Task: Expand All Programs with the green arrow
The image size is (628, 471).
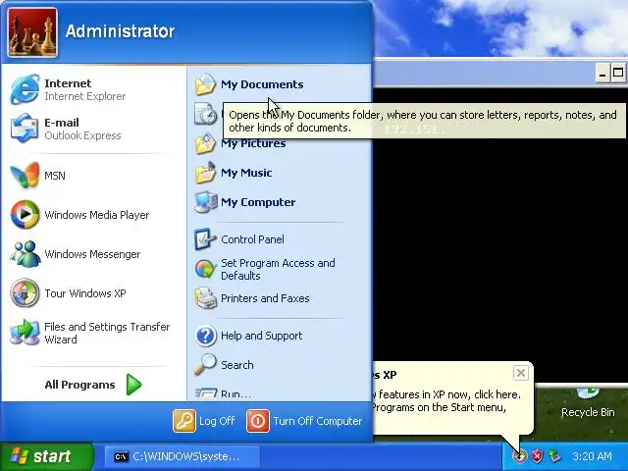Action: click(134, 385)
